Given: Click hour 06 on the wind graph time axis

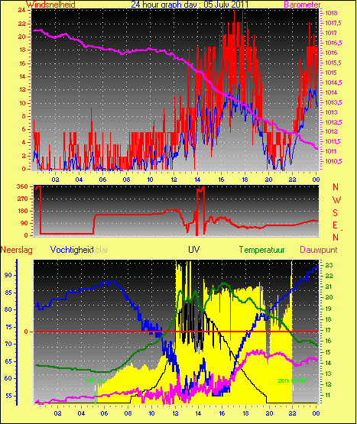Looking at the screenshot, I should pyautogui.click(x=102, y=180).
